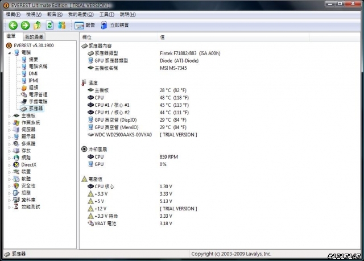Image resolution: width=364 pixels, height=261 pixels.
Task: Expand the DirectX tree node
Action: pos(10,165)
